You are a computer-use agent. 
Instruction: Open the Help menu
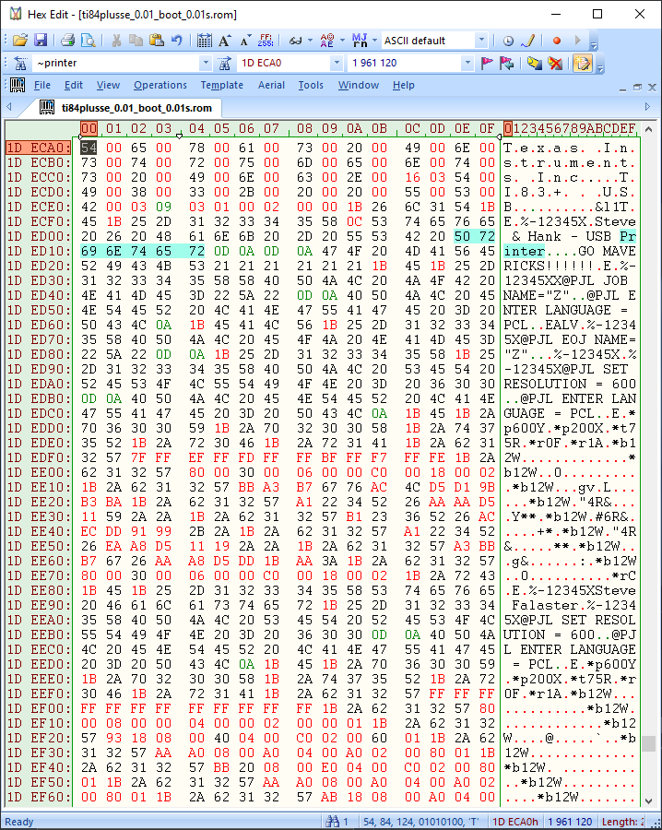pos(403,85)
